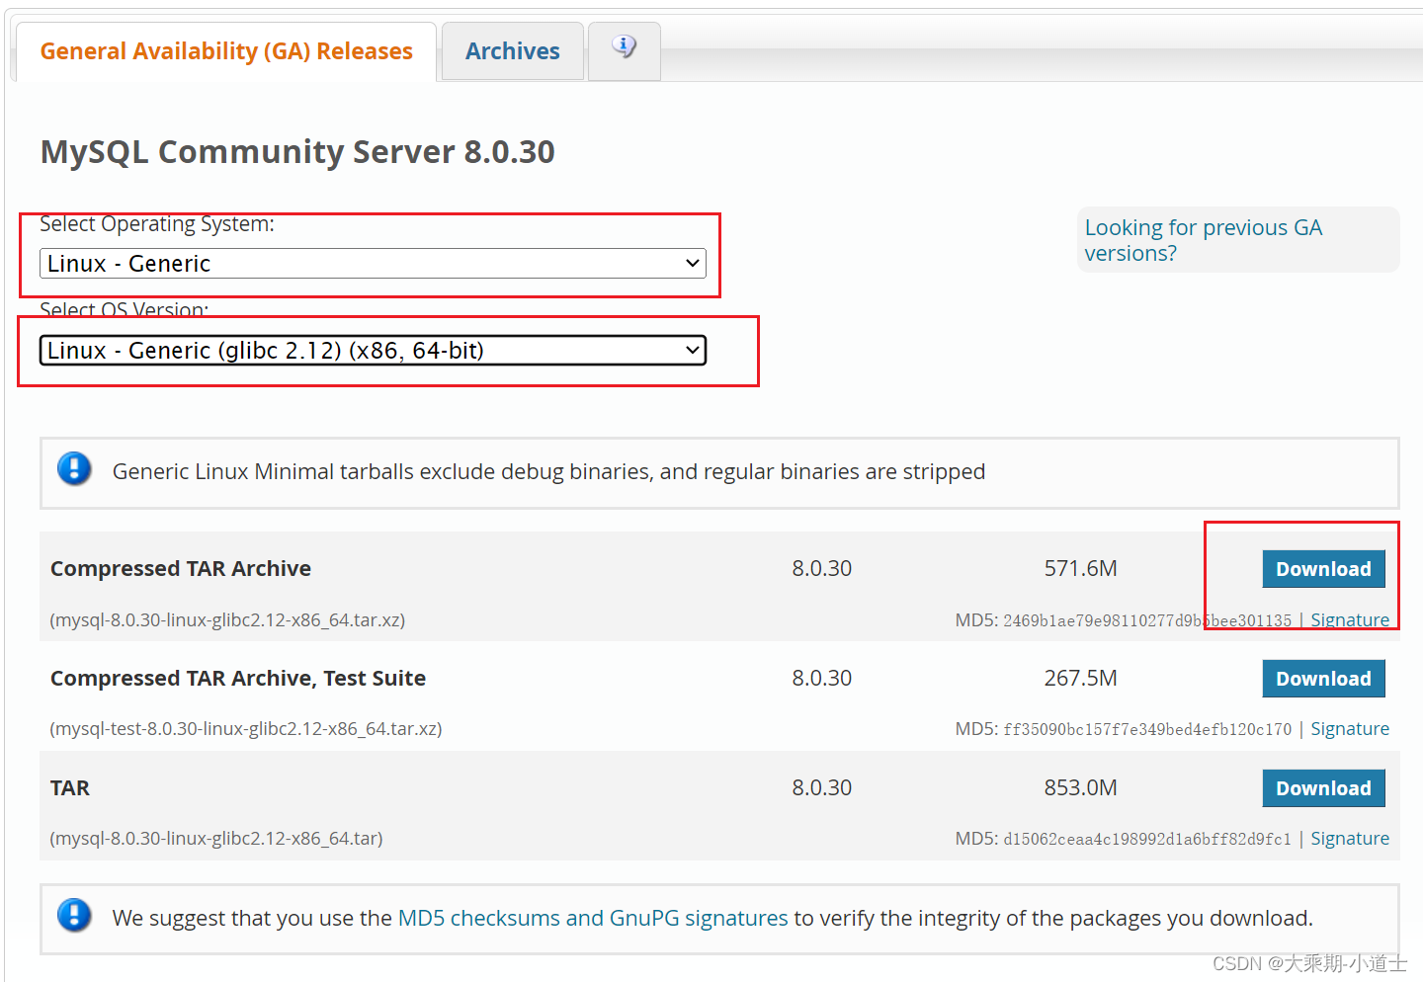Click MD5 value starting with 2469b1ae79e9
The width and height of the screenshot is (1423, 982).
1147,620
